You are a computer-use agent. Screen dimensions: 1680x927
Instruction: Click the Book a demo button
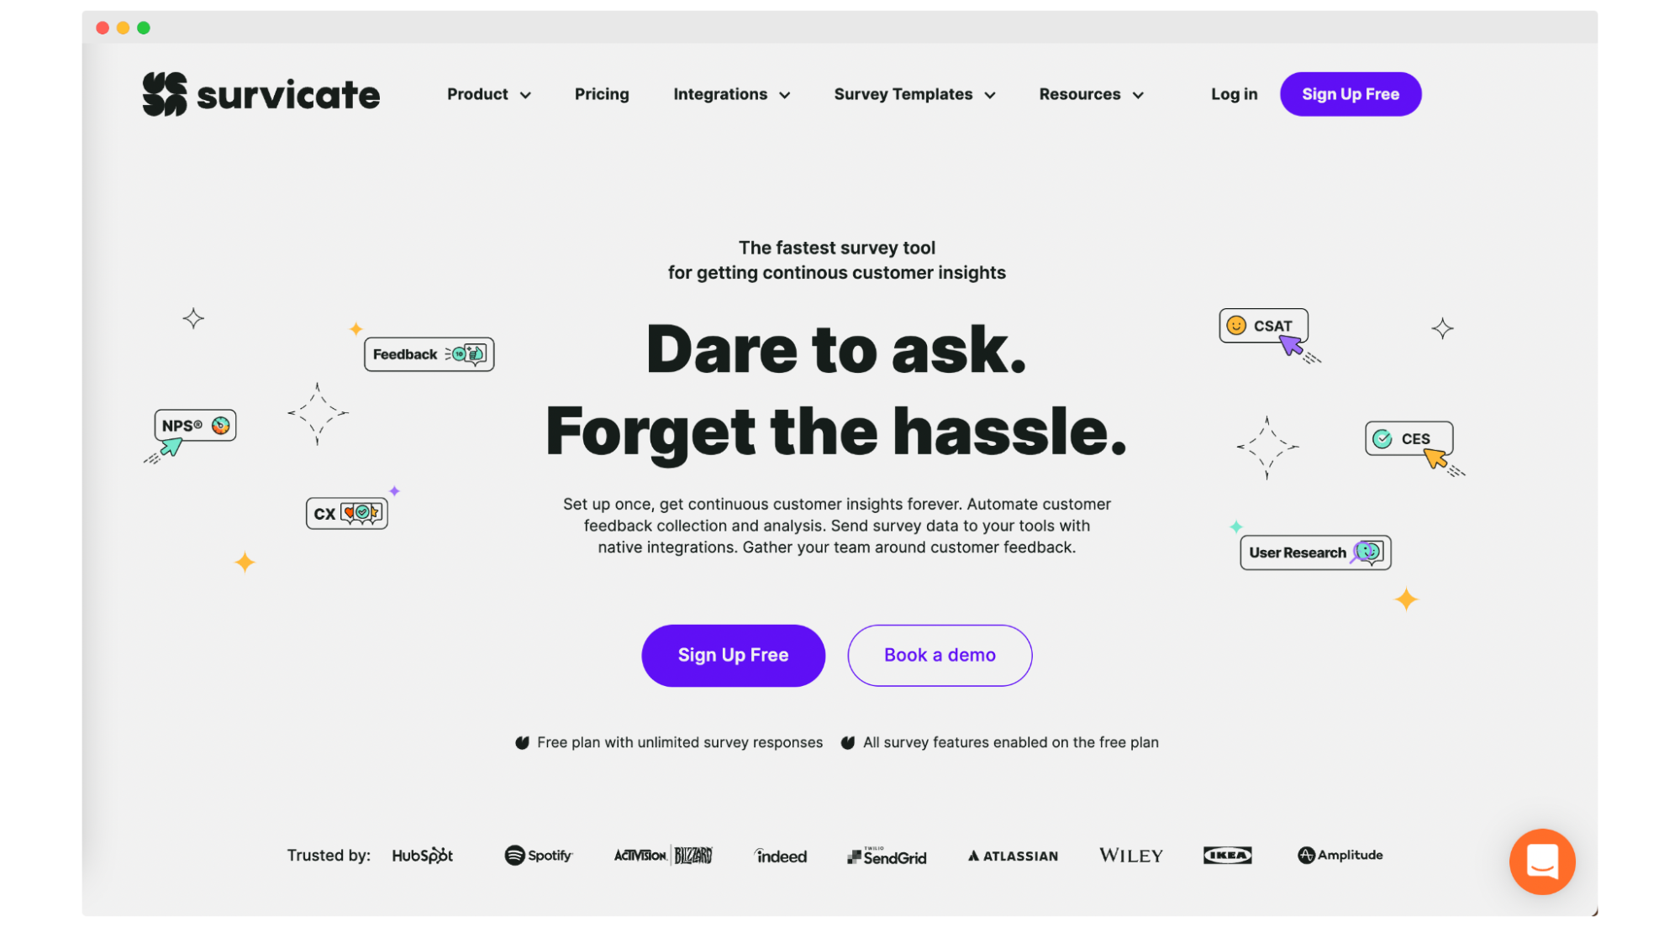tap(940, 654)
